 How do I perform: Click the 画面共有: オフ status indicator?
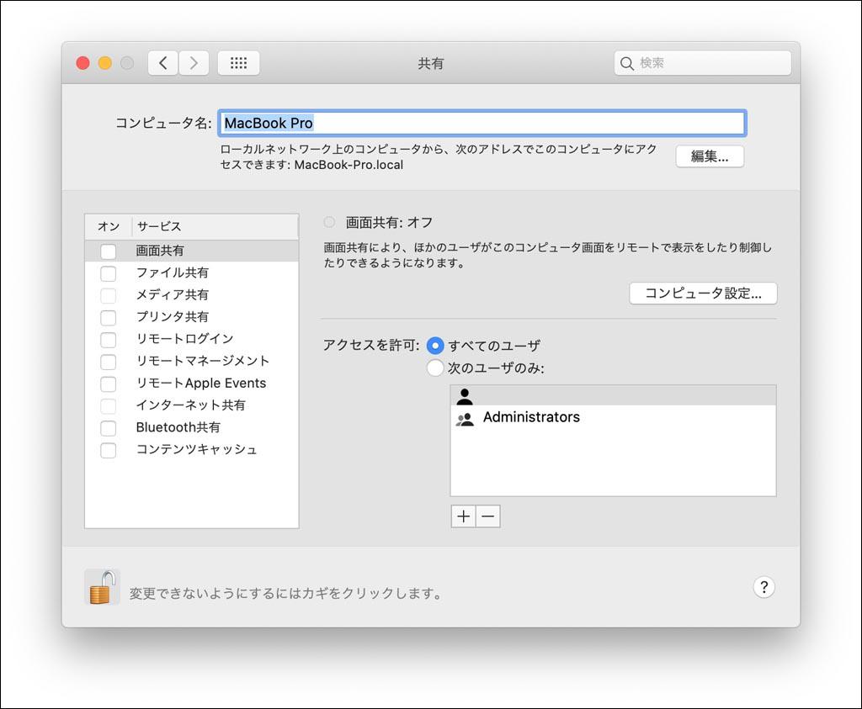click(329, 222)
